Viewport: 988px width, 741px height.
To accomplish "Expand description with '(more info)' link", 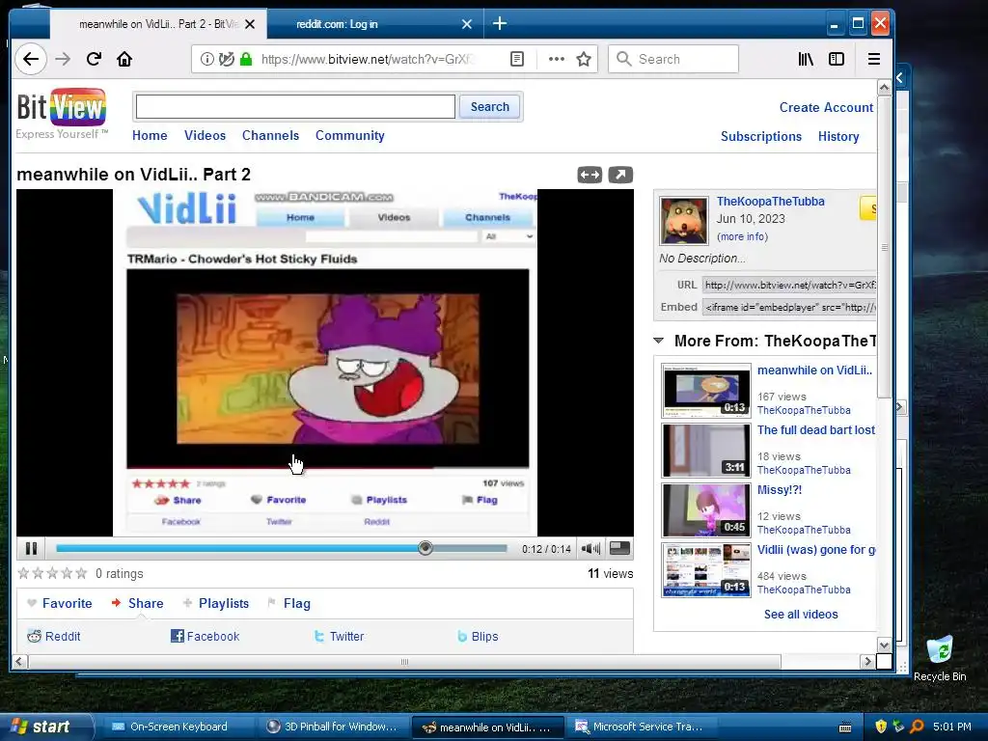I will pyautogui.click(x=742, y=237).
